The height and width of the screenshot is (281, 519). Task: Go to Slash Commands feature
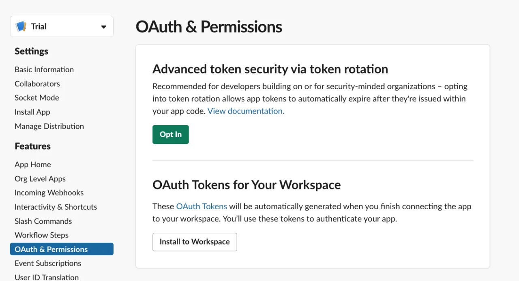click(x=43, y=221)
